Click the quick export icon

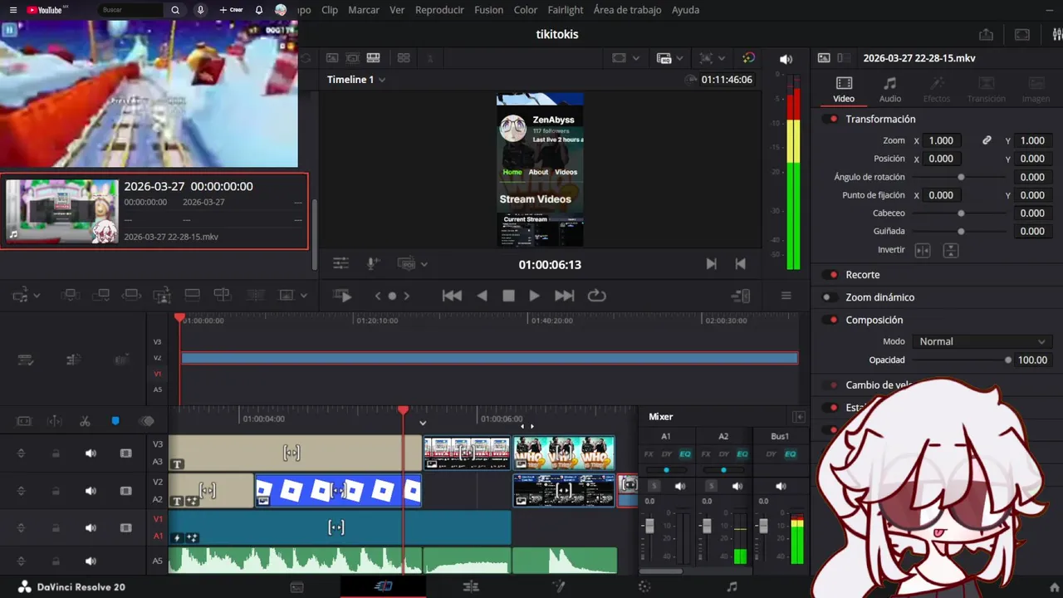pyautogui.click(x=986, y=34)
